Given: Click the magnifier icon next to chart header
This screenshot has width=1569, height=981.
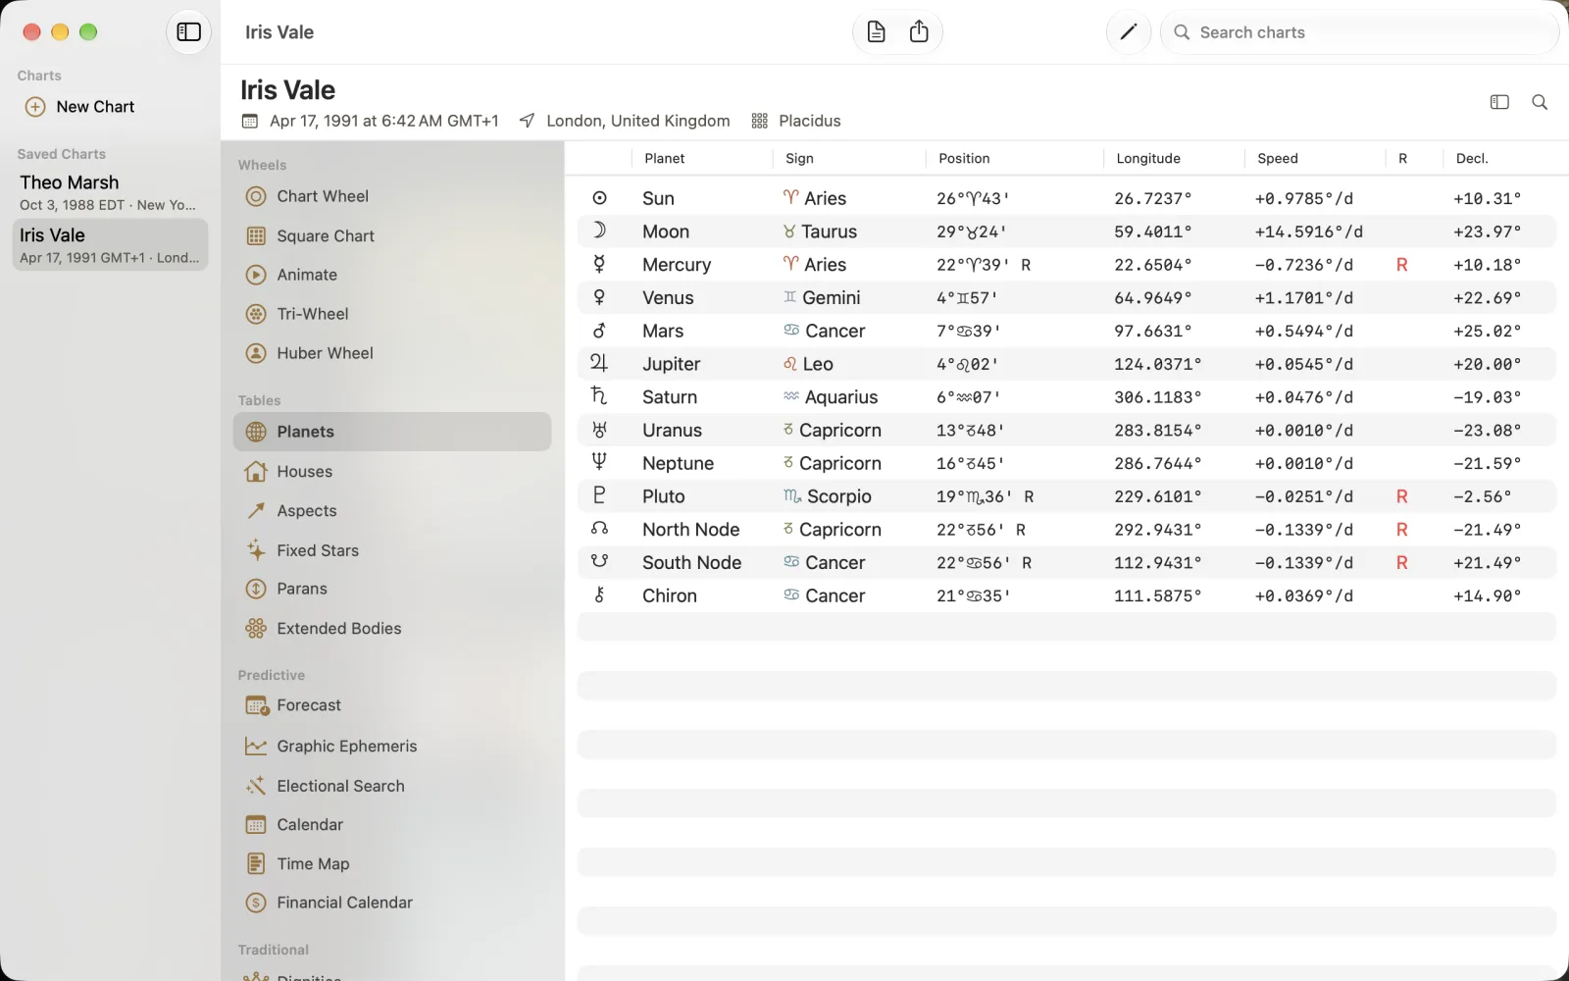Looking at the screenshot, I should 1540,102.
